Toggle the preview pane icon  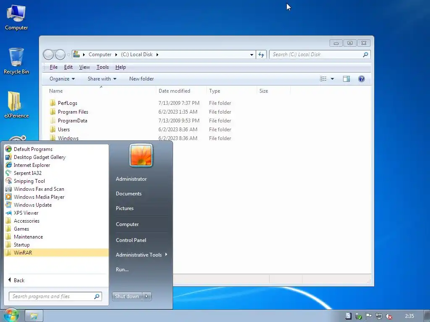coord(346,79)
